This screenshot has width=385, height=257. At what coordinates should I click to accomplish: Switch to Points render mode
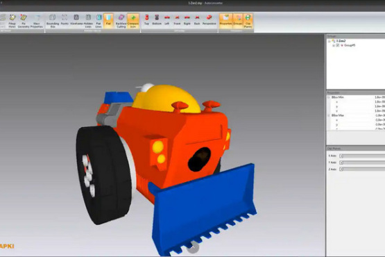(65, 20)
